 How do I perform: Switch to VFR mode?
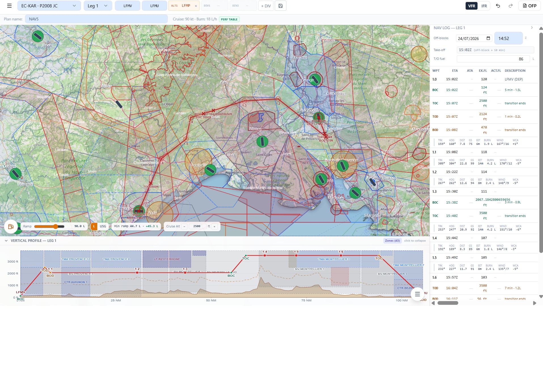[x=472, y=6]
